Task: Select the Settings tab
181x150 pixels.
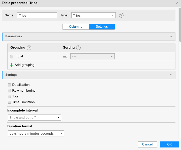Action: coord(102,27)
